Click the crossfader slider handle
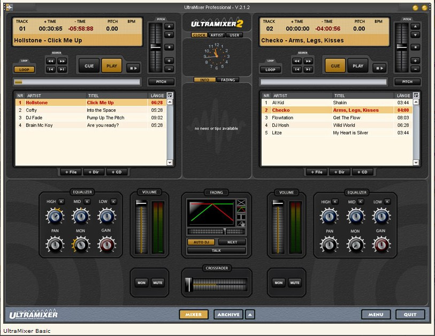The image size is (435, 336). (x=189, y=285)
